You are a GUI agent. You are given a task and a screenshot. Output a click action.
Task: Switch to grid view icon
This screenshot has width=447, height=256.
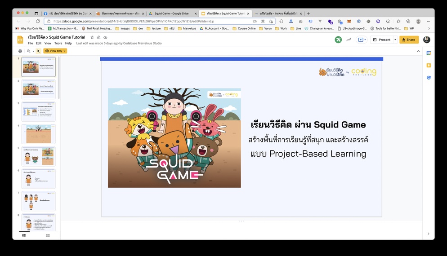48,235
